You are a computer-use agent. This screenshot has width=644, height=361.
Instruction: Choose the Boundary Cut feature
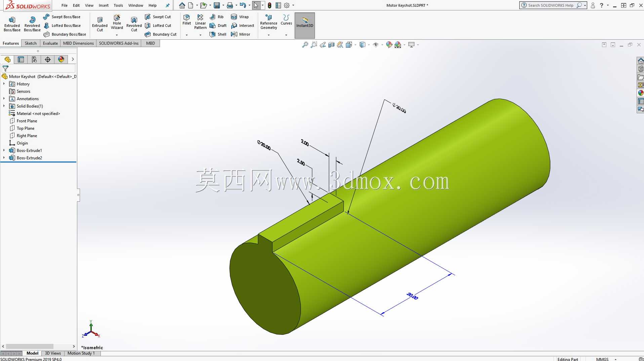(x=161, y=34)
